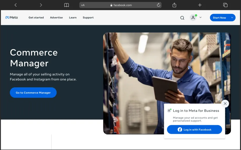The height and width of the screenshot is (150, 241).
Task: Reload the page with refresh icon
Action: point(159,5)
